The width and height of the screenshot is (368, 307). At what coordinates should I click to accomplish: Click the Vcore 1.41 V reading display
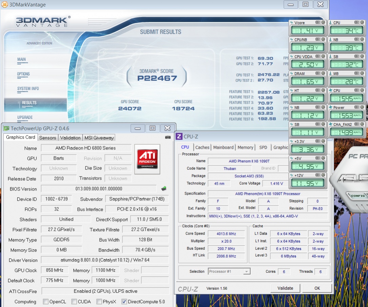coord(308,30)
